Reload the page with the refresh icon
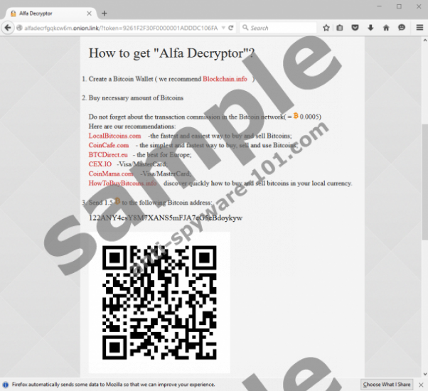The width and height of the screenshot is (428, 391). point(232,28)
